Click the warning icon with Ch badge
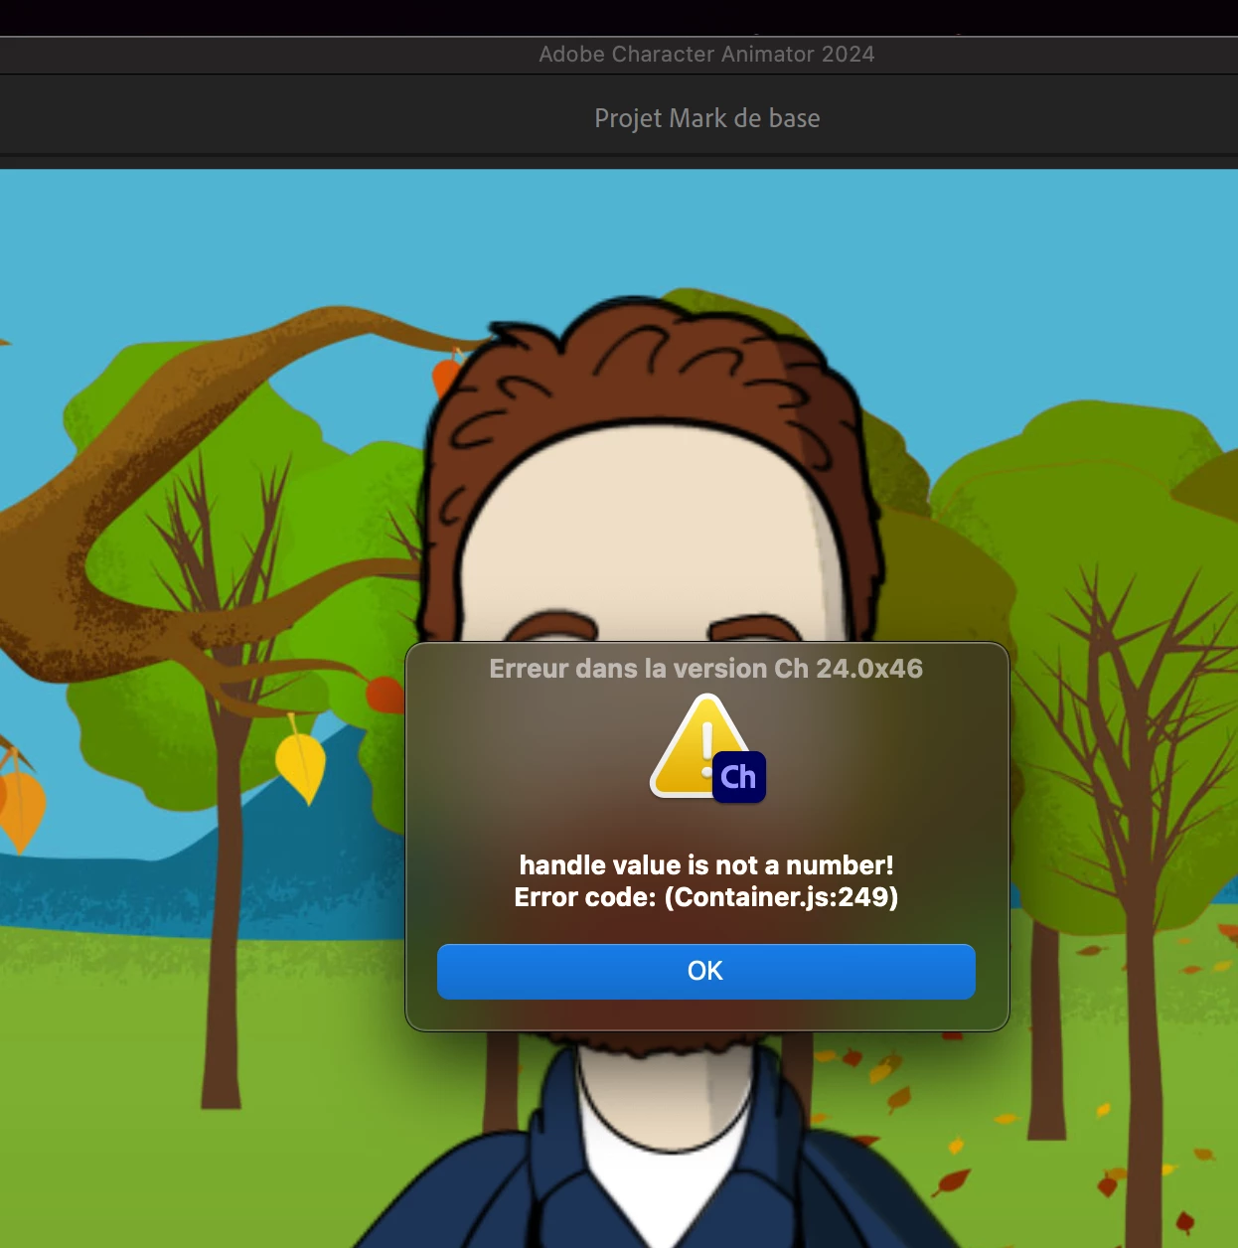 click(x=707, y=748)
